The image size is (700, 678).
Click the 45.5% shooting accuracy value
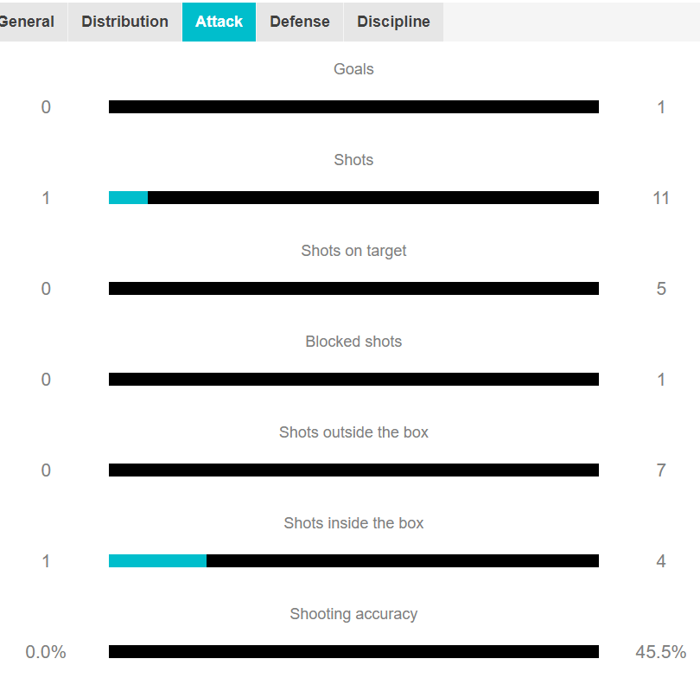(x=660, y=652)
